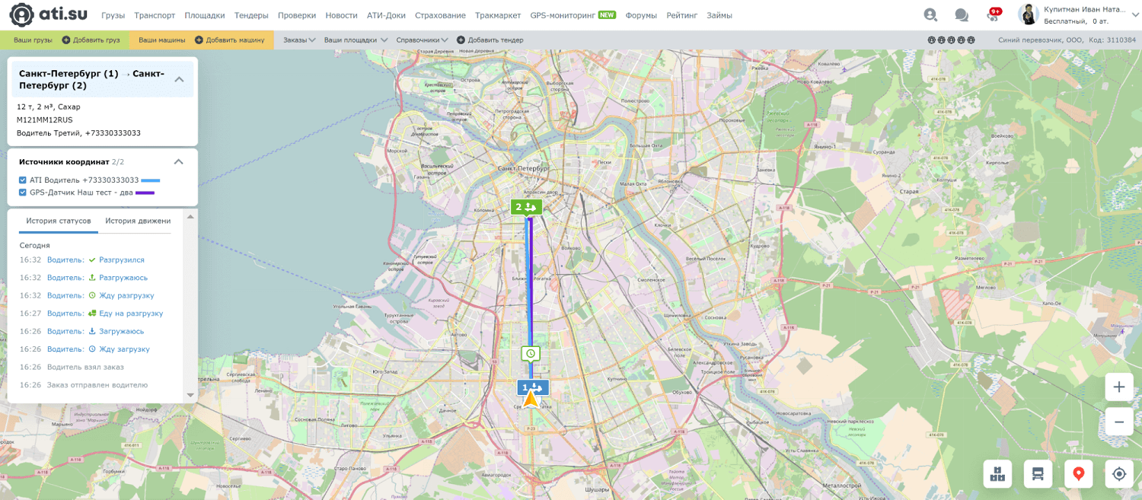Viewport: 1142px width, 500px height.
Task: Open the 'Страхование' menu item
Action: pyautogui.click(x=440, y=15)
